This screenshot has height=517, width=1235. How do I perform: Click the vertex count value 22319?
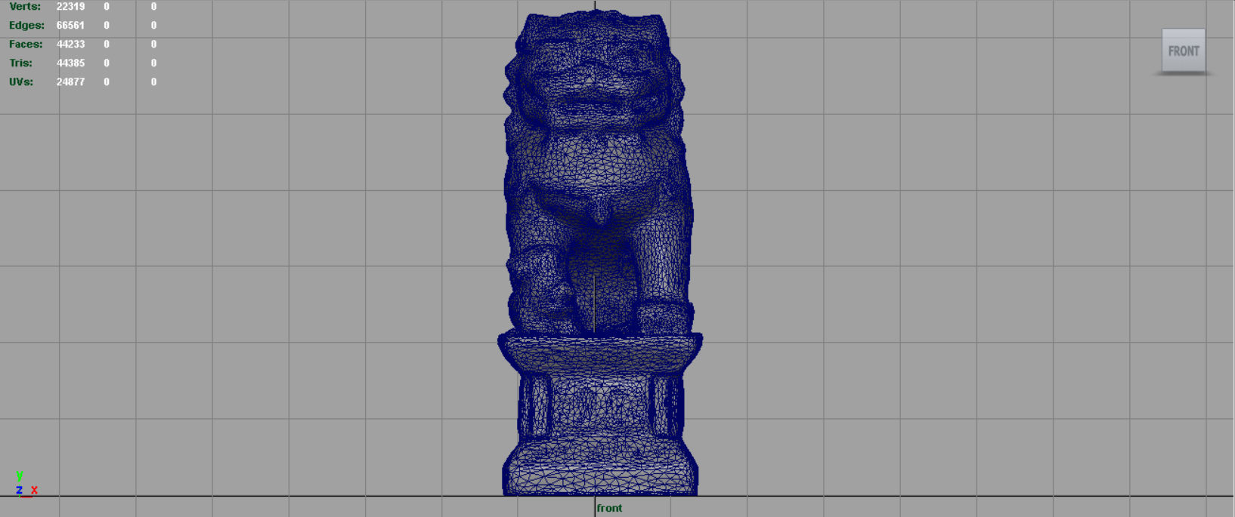point(70,7)
